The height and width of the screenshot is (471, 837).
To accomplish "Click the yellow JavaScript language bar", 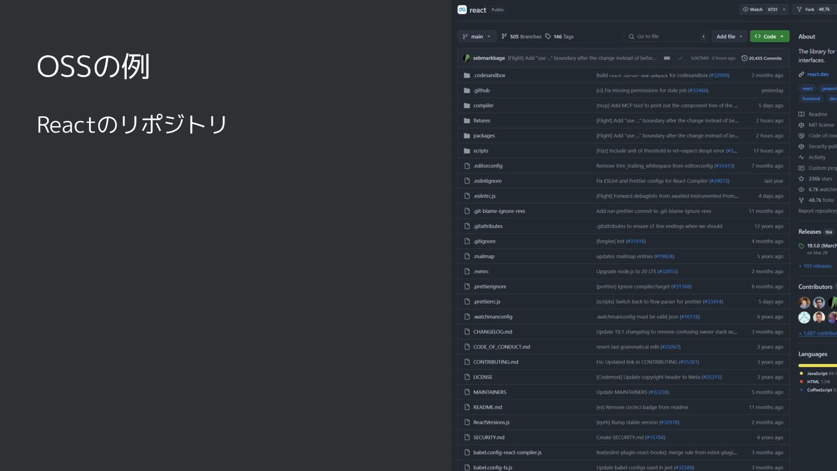I will [818, 365].
